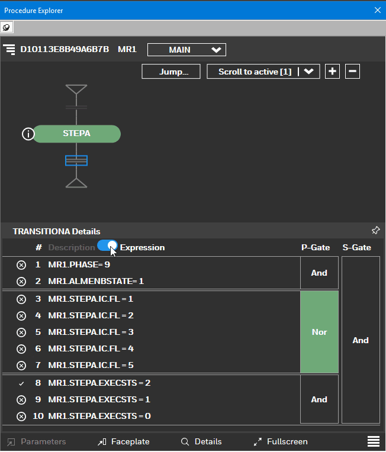Select the start triangle symbol in the chart
Image resolution: width=386 pixels, height=452 pixels.
coord(76,89)
